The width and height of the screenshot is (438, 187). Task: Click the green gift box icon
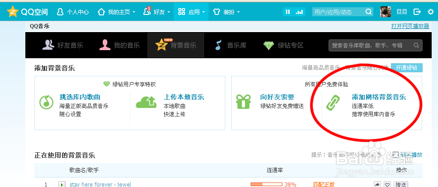tap(243, 102)
